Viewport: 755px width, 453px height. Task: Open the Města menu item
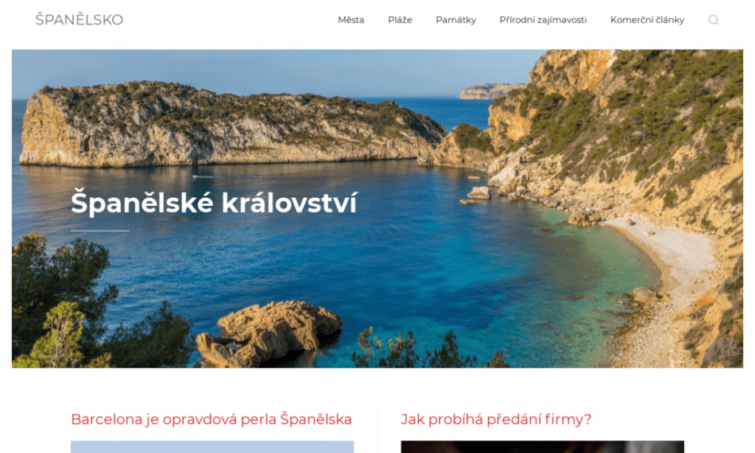[x=351, y=20]
